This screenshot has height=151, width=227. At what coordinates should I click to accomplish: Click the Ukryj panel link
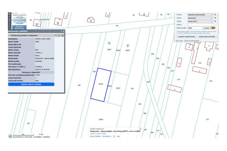(x=179, y=41)
